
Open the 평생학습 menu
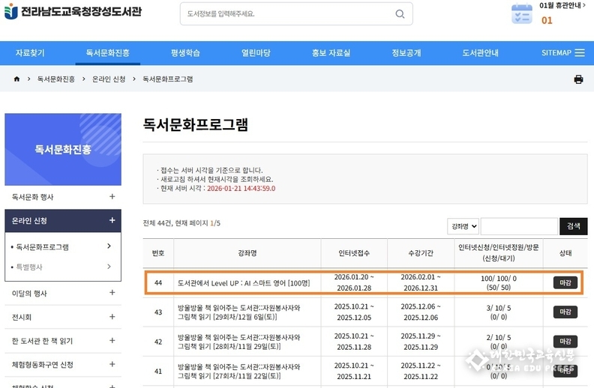[x=185, y=53]
